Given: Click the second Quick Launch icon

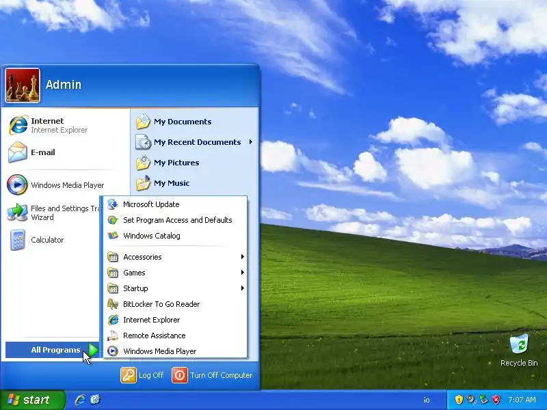Looking at the screenshot, I should (x=95, y=400).
